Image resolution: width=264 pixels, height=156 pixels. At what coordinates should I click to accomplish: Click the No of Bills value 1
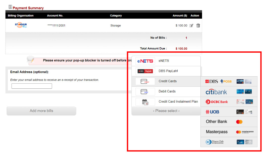[186, 38]
